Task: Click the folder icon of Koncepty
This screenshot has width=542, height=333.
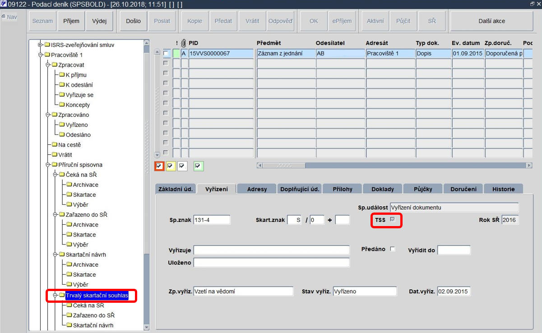Action: click(x=62, y=105)
